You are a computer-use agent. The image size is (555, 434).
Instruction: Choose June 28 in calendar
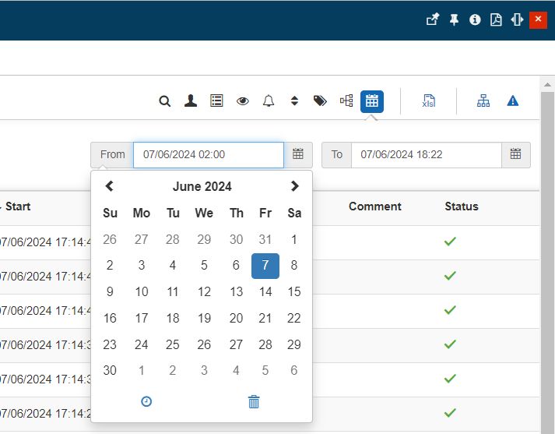265,344
